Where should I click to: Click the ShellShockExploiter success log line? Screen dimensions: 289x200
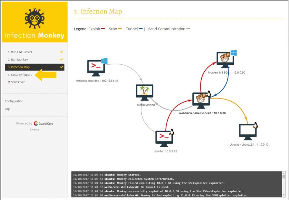158,191
